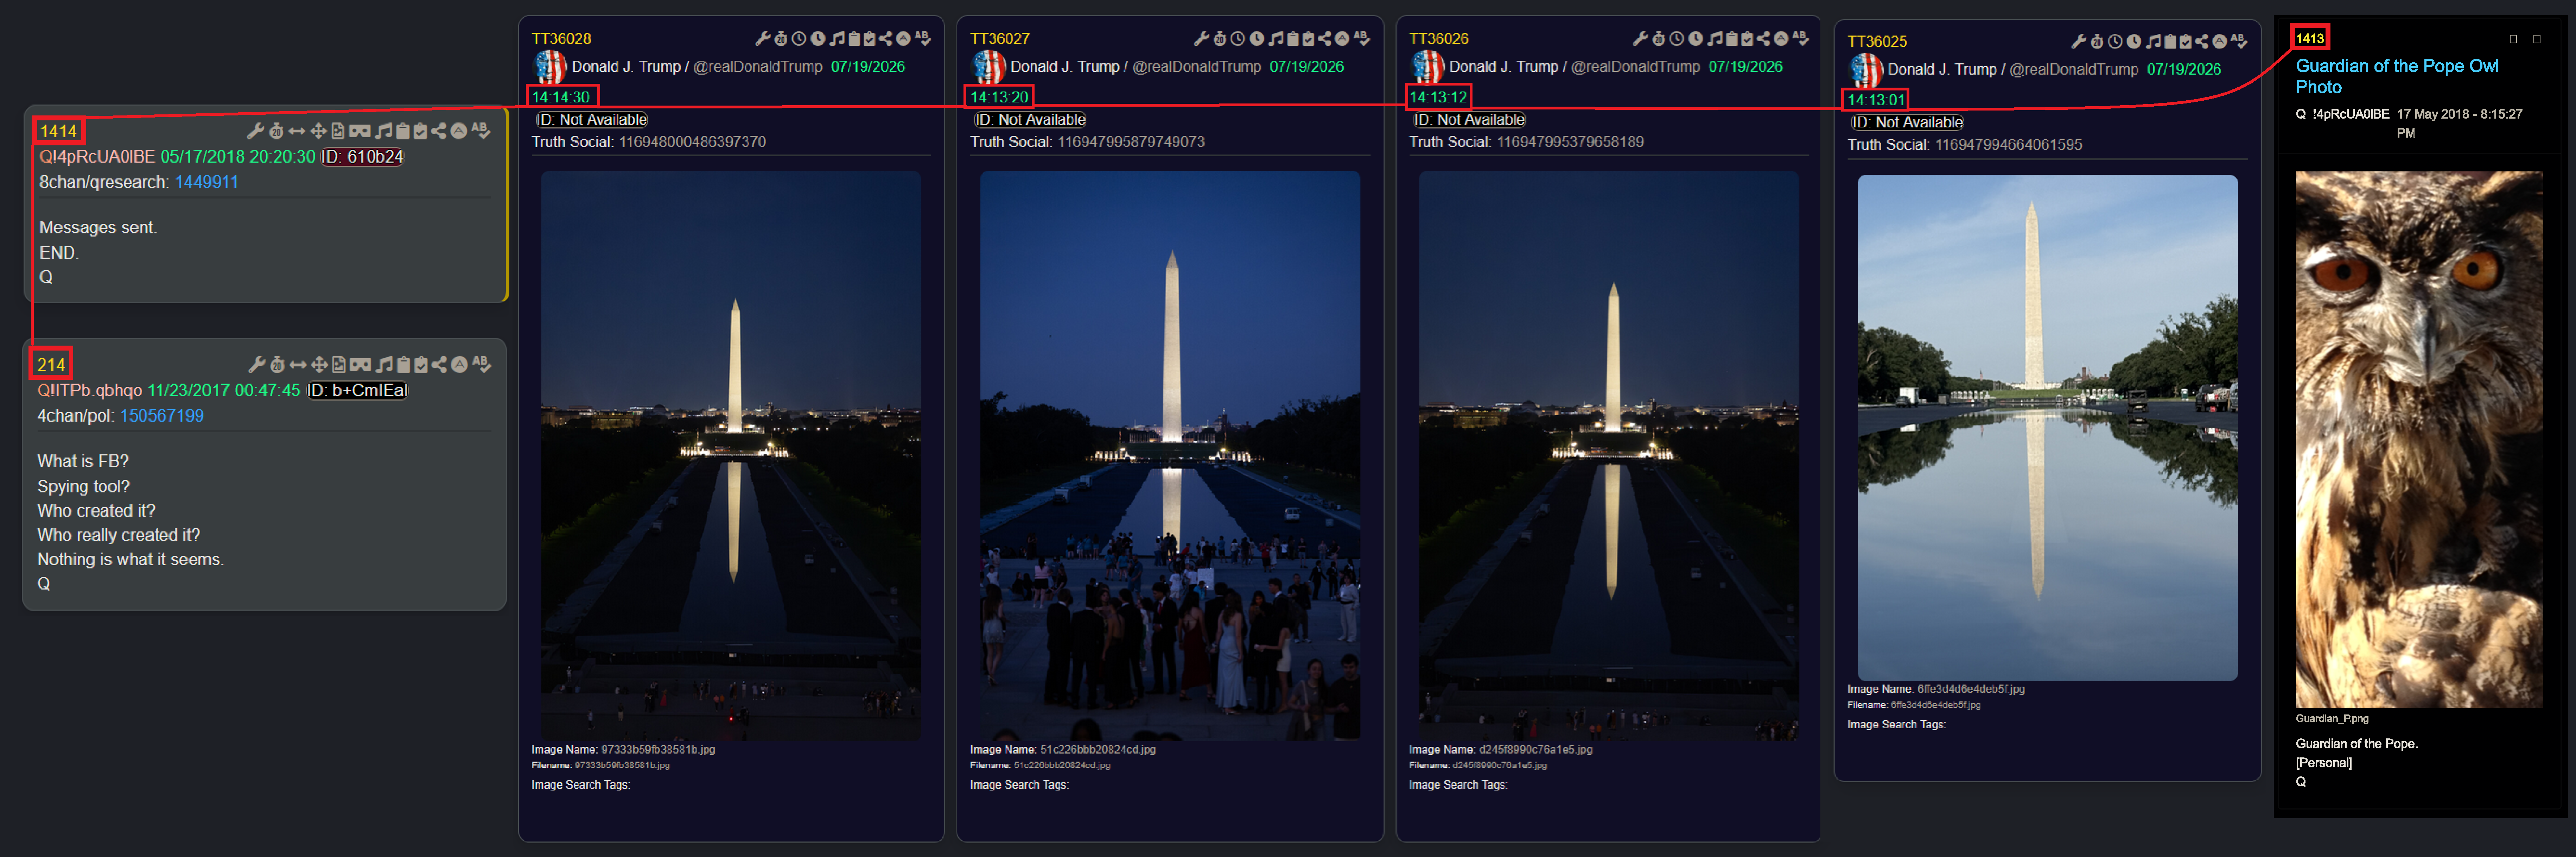
Task: Click the horizontal arrows icon on post 1414
Action: coord(297,131)
